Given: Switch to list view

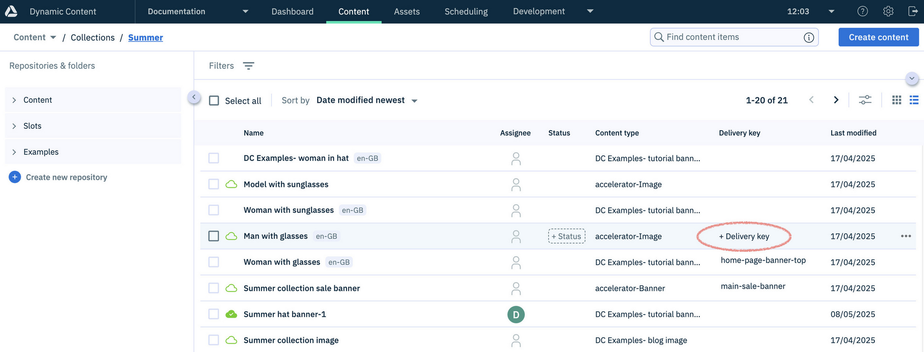Looking at the screenshot, I should [x=914, y=100].
